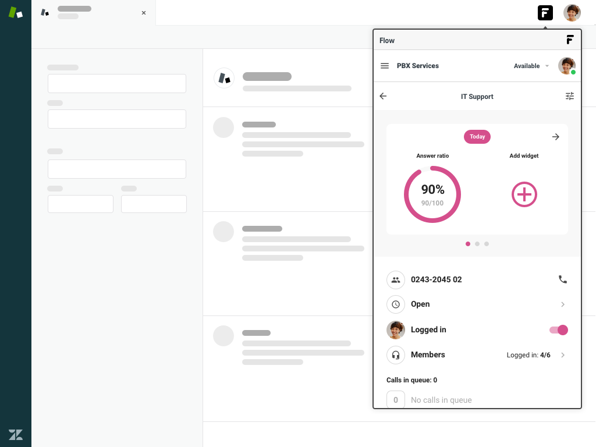Screen dimensions: 596x447
Task: Click the phone icon to call 0243-2045 02
Action: pyautogui.click(x=563, y=279)
